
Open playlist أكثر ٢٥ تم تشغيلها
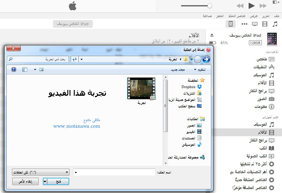(257, 164)
